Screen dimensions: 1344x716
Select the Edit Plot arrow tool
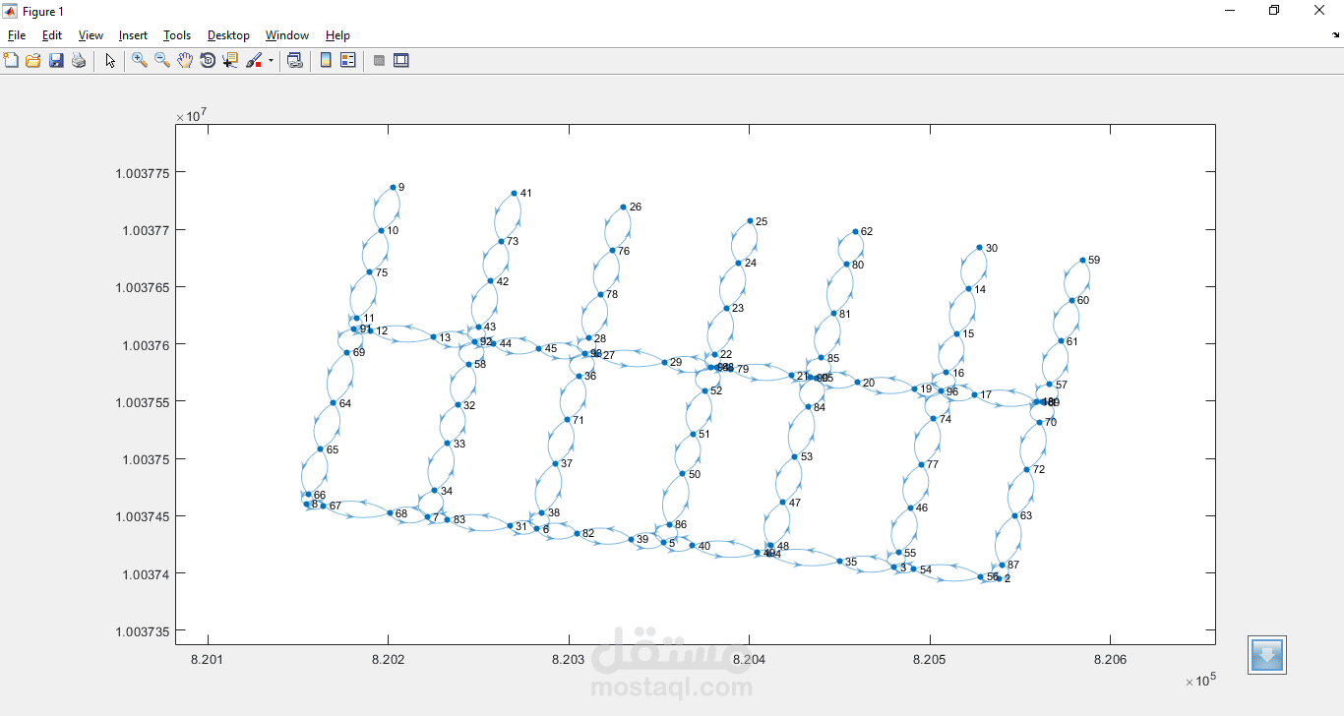110,60
